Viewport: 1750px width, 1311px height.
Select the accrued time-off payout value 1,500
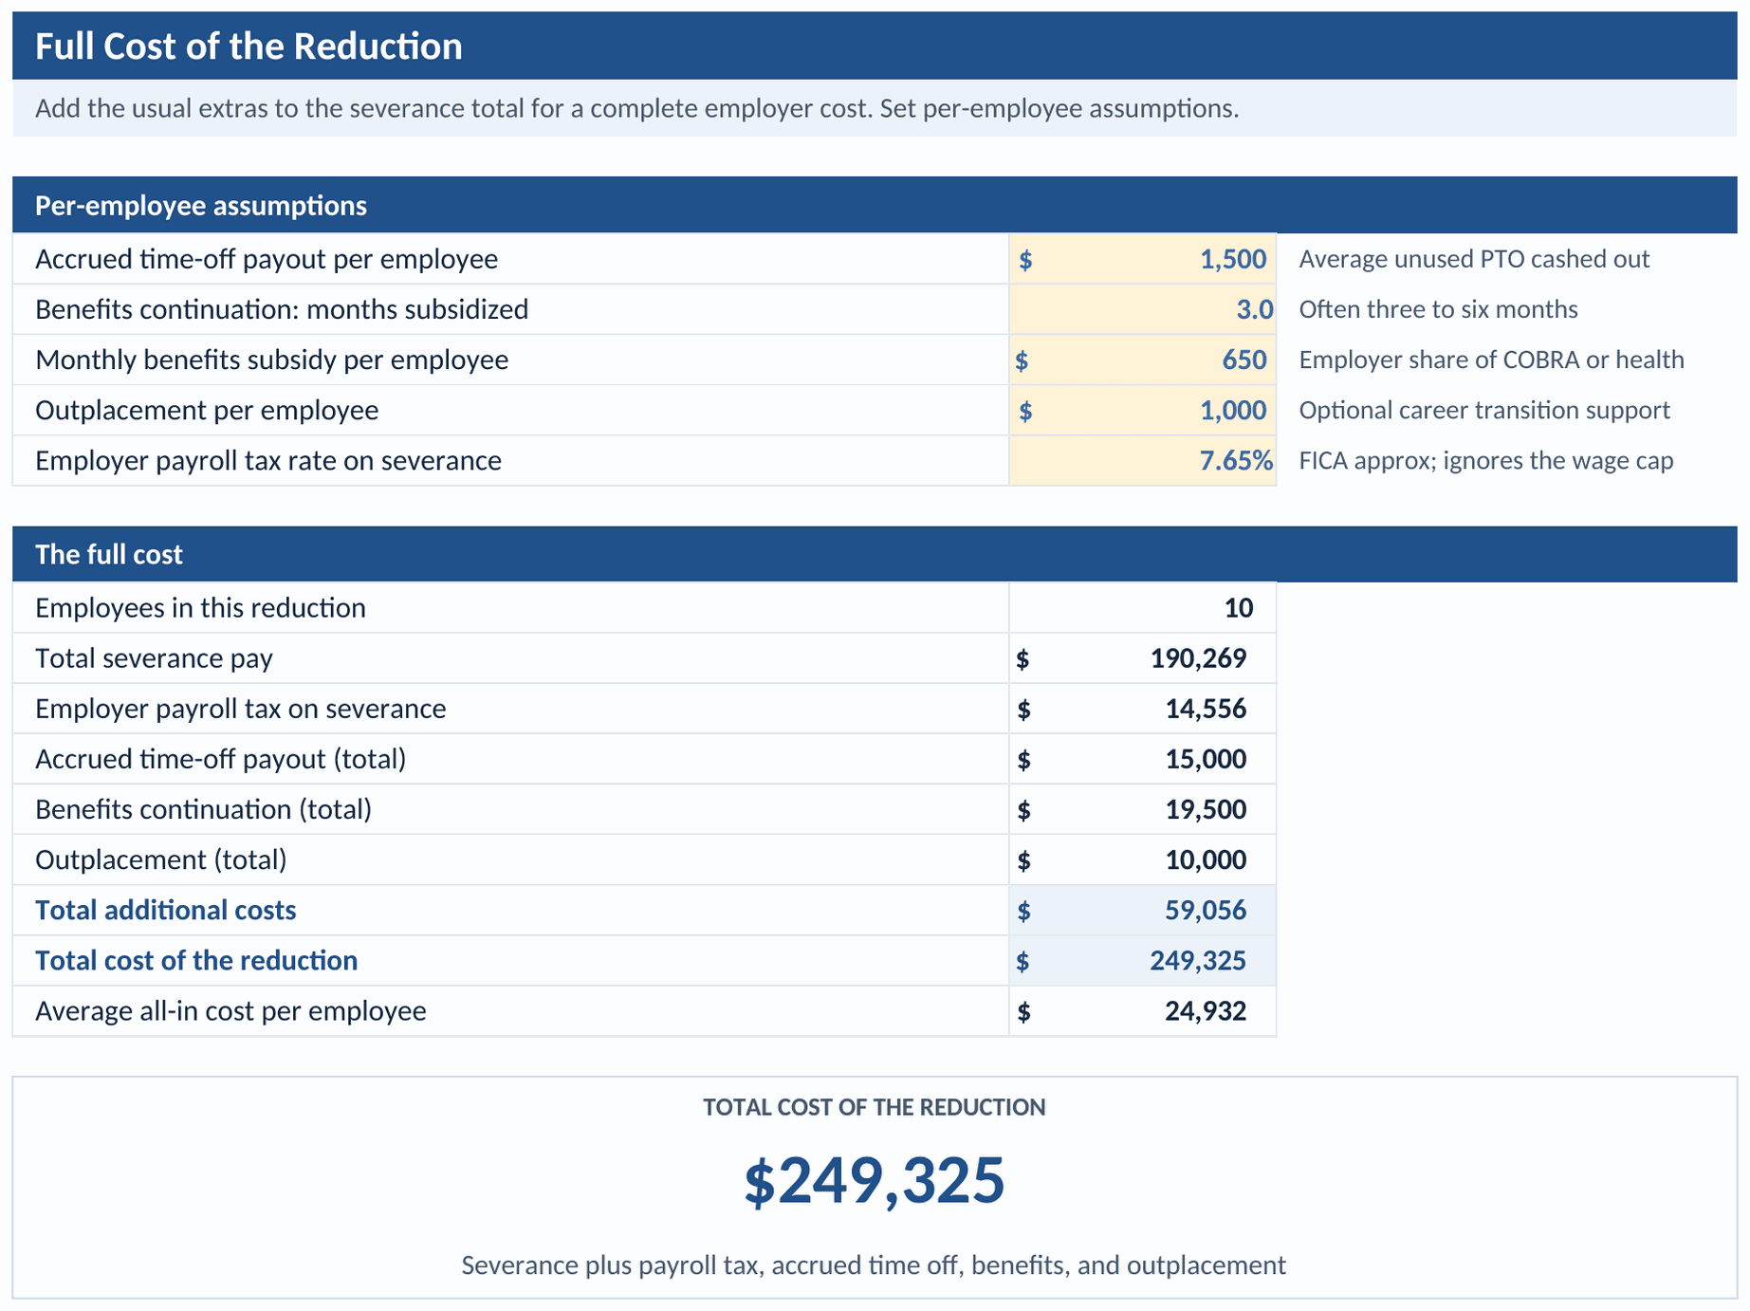[1142, 259]
